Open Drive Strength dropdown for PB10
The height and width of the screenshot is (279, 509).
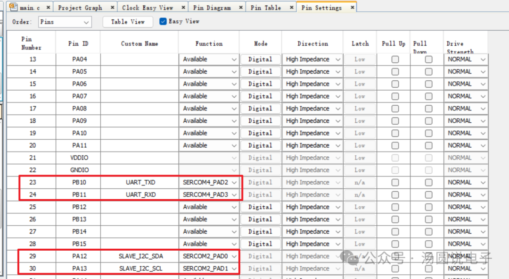click(x=466, y=182)
